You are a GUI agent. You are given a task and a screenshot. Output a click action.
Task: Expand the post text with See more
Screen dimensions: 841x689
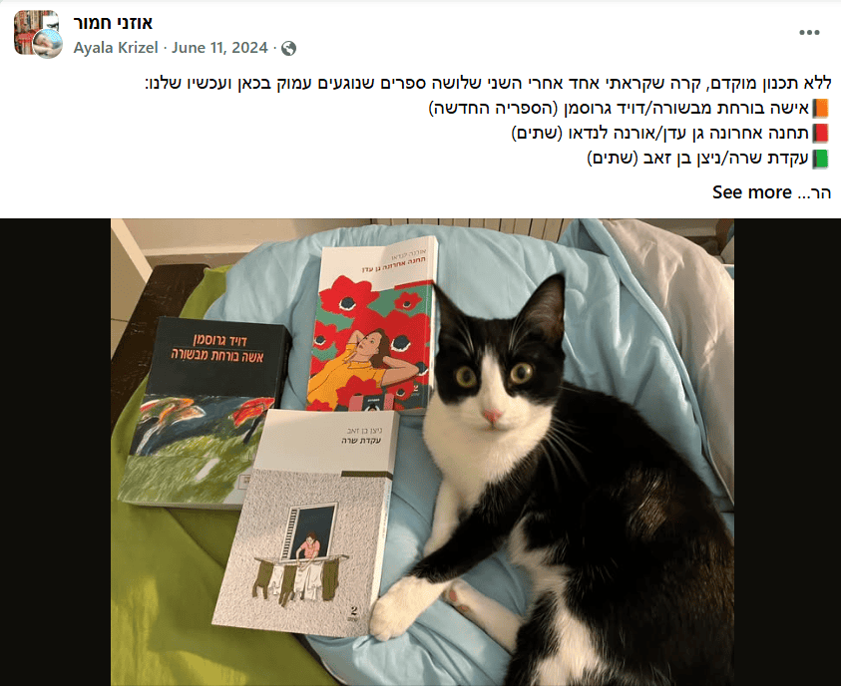click(x=751, y=192)
